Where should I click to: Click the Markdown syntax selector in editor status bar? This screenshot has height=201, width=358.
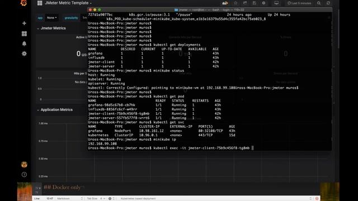click(69, 199)
